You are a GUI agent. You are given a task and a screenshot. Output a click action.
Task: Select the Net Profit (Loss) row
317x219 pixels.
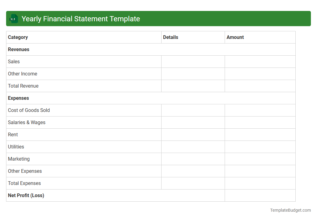click(x=26, y=195)
